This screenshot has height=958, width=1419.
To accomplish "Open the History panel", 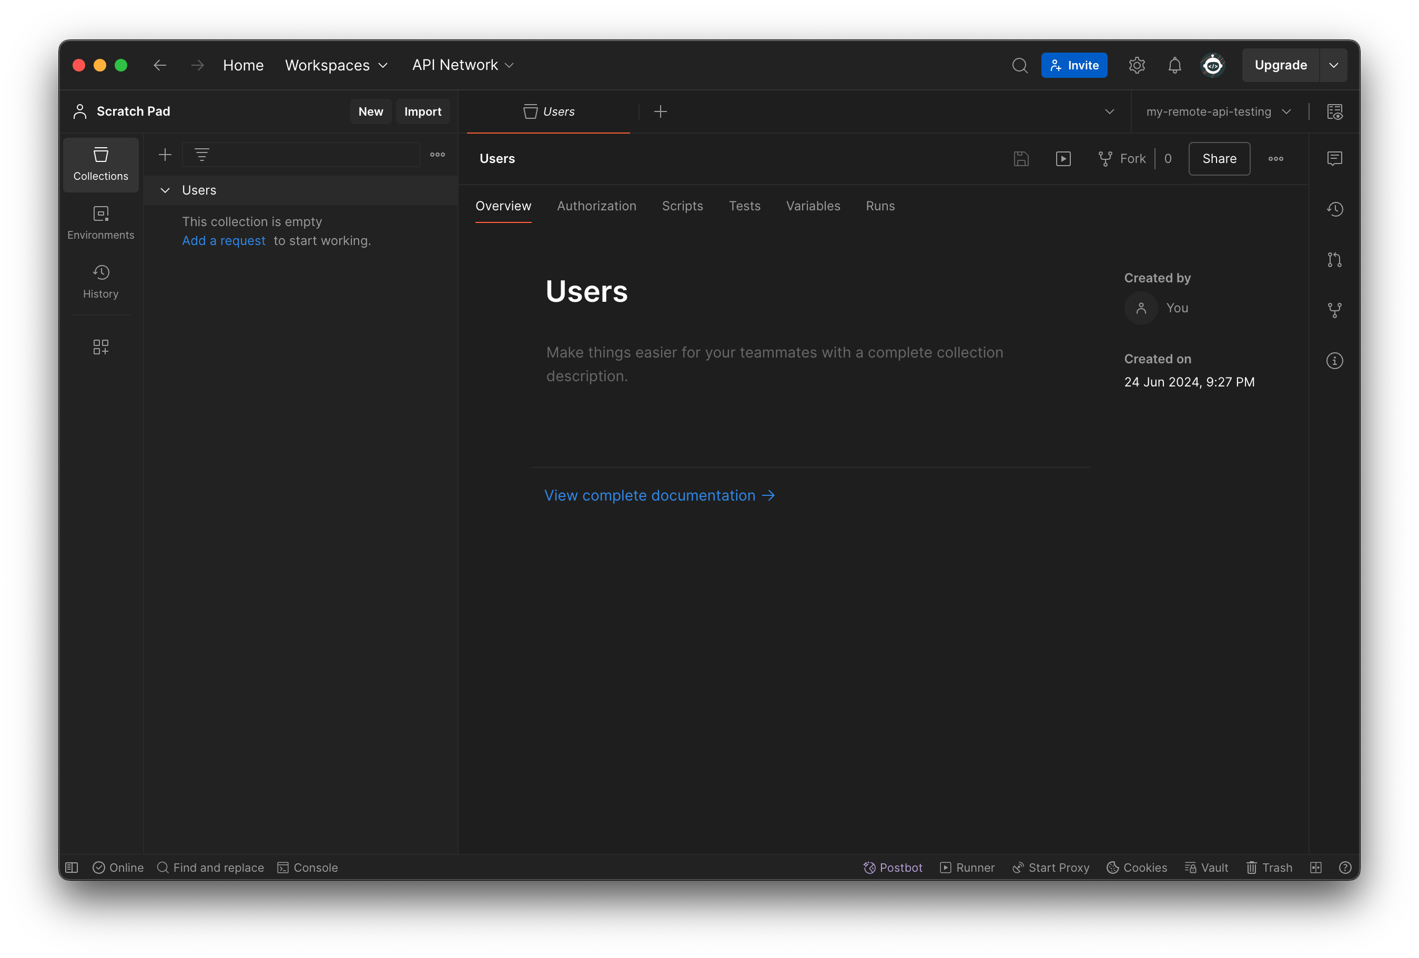I will pyautogui.click(x=100, y=281).
